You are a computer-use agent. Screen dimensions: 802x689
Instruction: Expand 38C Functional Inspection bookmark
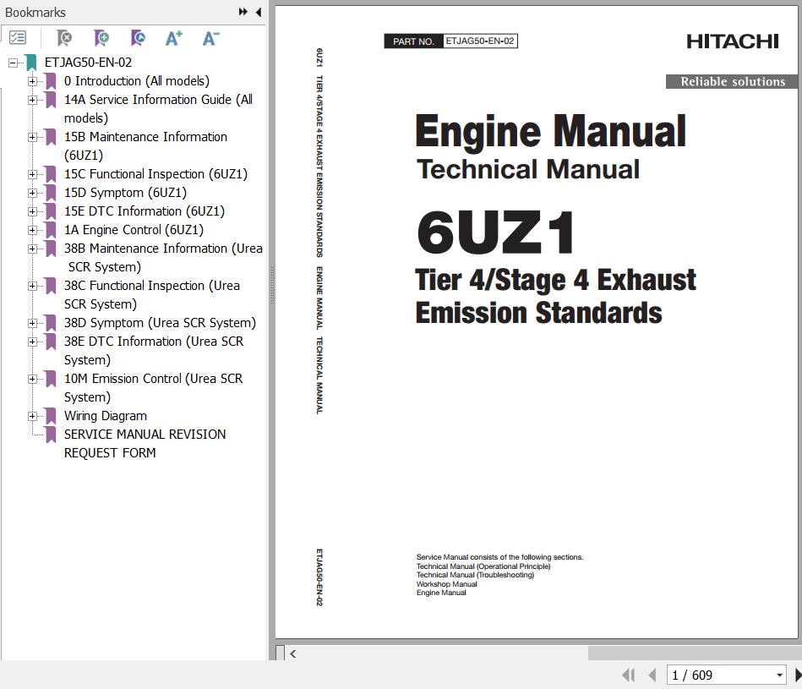pyautogui.click(x=32, y=286)
